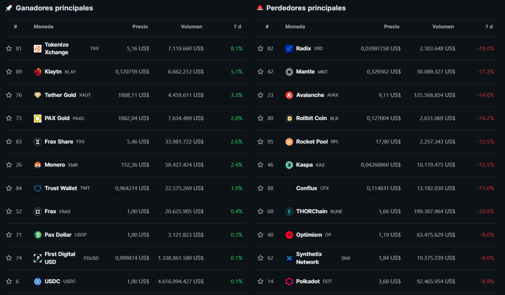Open the Conflux coin page
Screen dimensions: 505x295
click(307, 188)
